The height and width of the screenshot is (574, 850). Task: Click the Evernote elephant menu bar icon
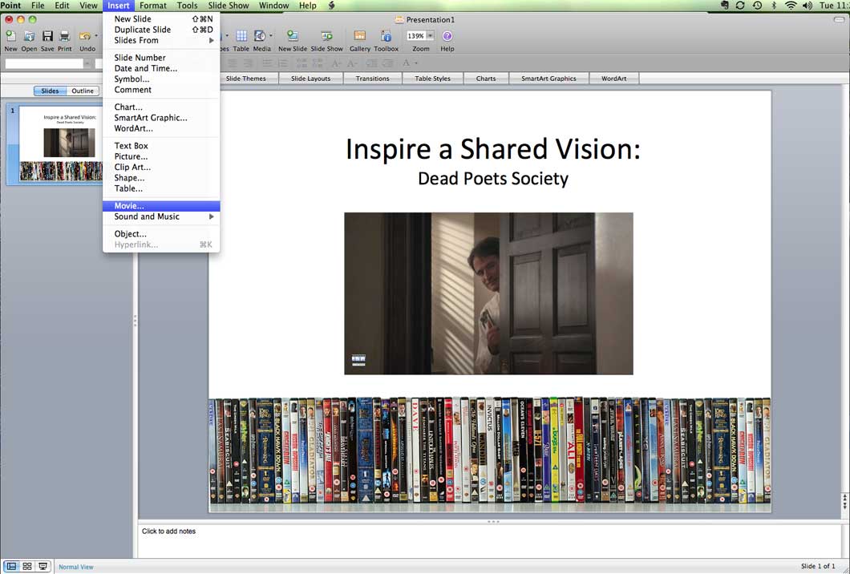[x=725, y=6]
